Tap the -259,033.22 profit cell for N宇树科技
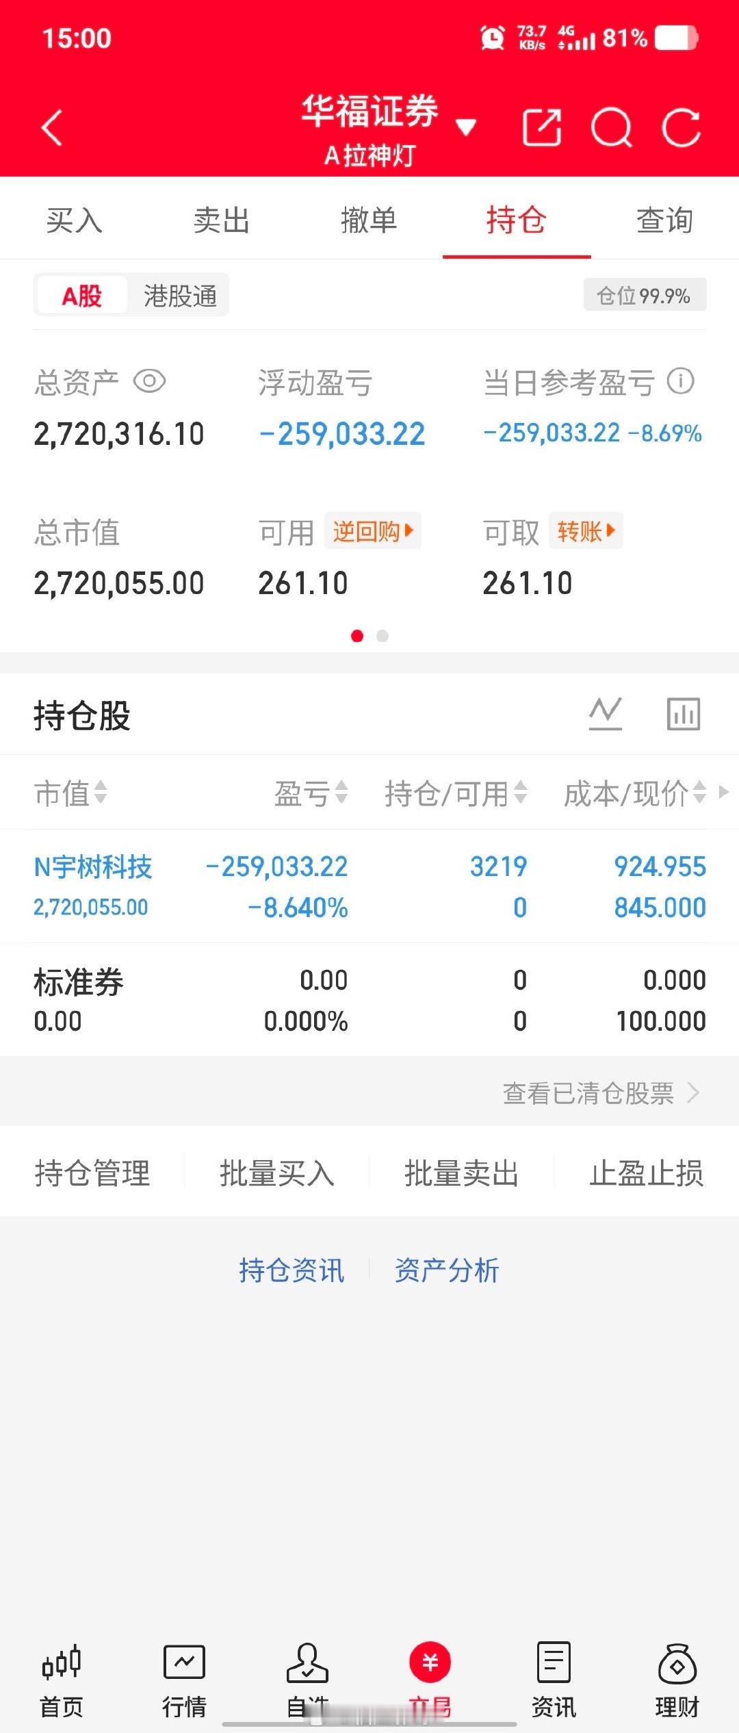The height and width of the screenshot is (1733, 739). point(277,866)
